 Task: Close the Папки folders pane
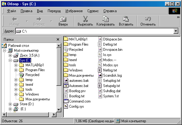tap(58, 40)
